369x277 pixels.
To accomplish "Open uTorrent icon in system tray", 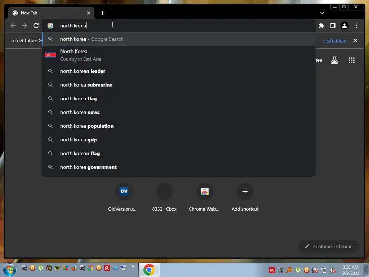I will pyautogui.click(x=298, y=270).
